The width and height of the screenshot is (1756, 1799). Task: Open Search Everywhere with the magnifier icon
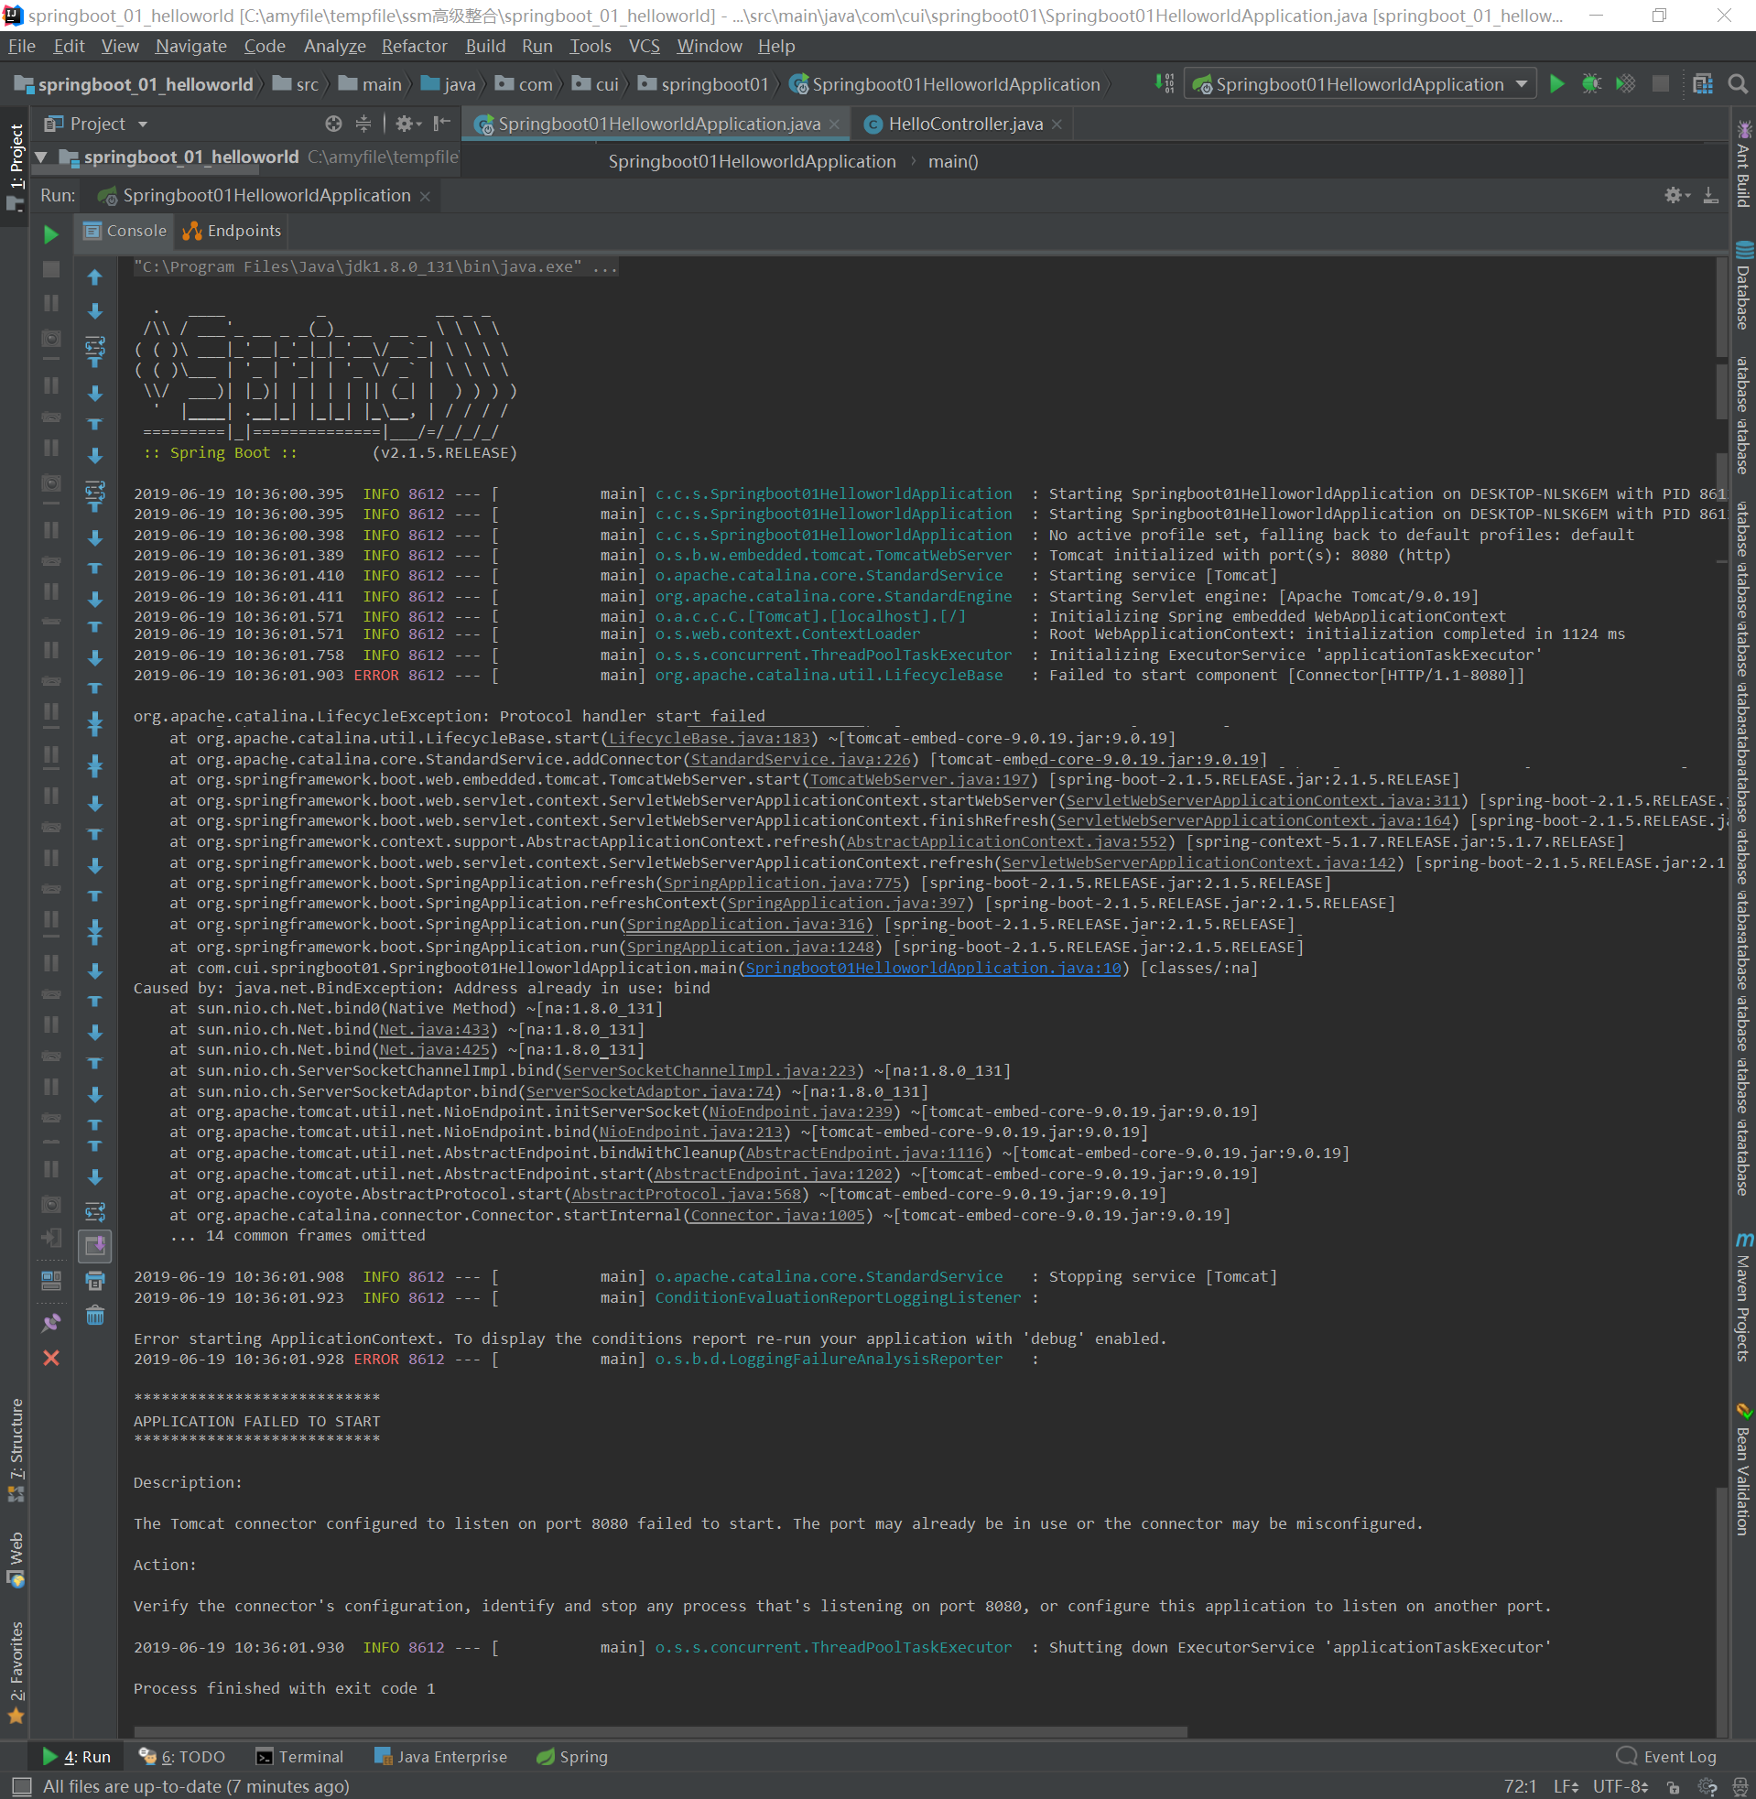[x=1738, y=84]
